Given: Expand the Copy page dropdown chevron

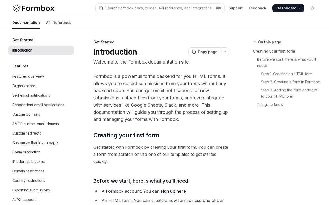Looking at the screenshot, I should [x=225, y=52].
